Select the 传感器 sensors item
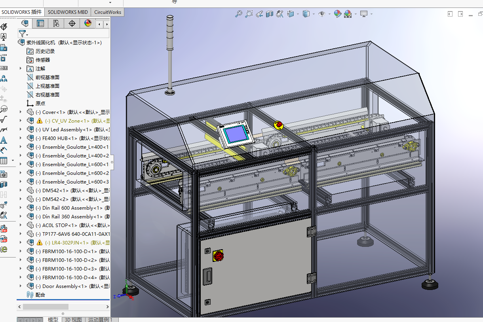Viewport: 483px width, 322px height. tap(38, 60)
